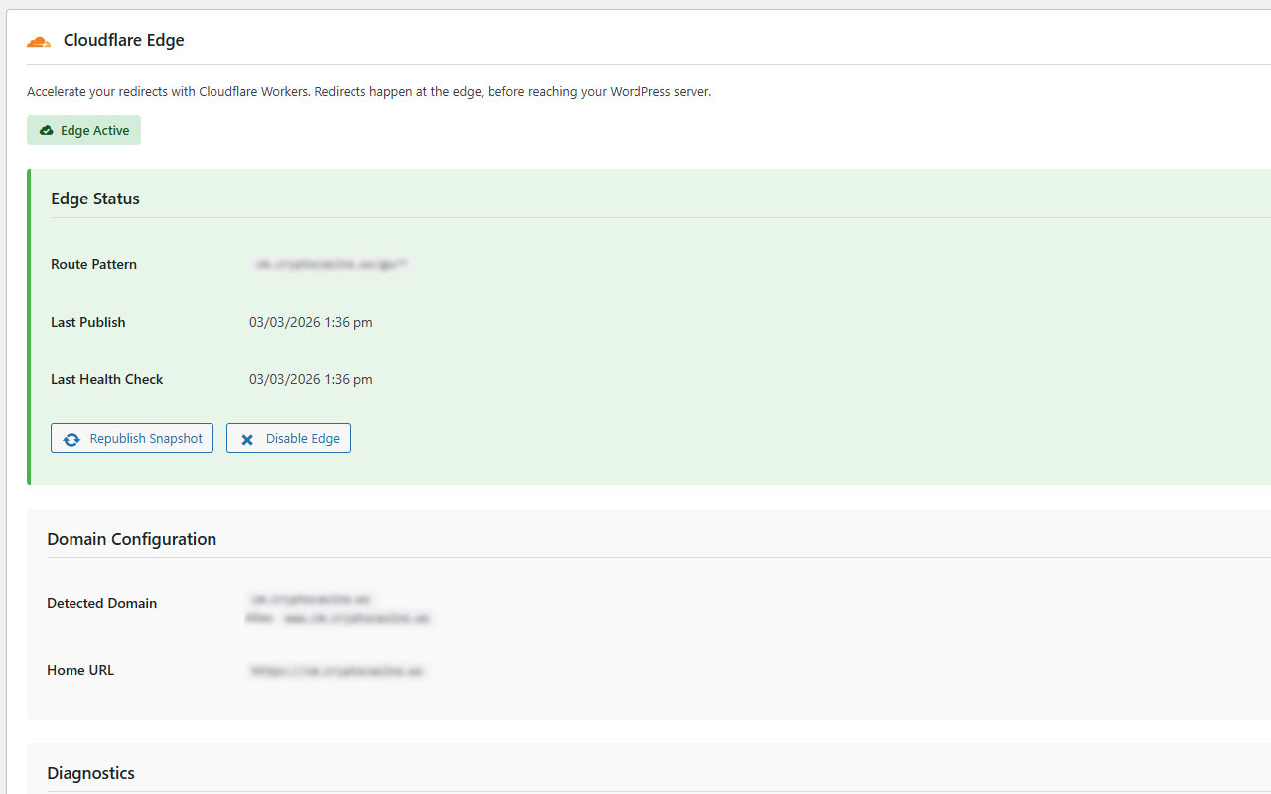The image size is (1271, 794).
Task: Click the cloud icon inside Edge Active badge
Action: pyautogui.click(x=48, y=130)
